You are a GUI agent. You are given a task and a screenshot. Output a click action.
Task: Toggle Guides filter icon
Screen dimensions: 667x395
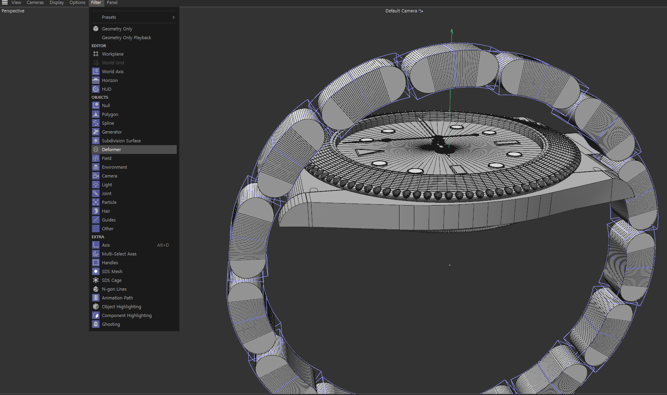(96, 220)
